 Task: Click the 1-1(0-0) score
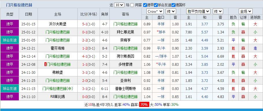pyautogui.click(x=89, y=64)
